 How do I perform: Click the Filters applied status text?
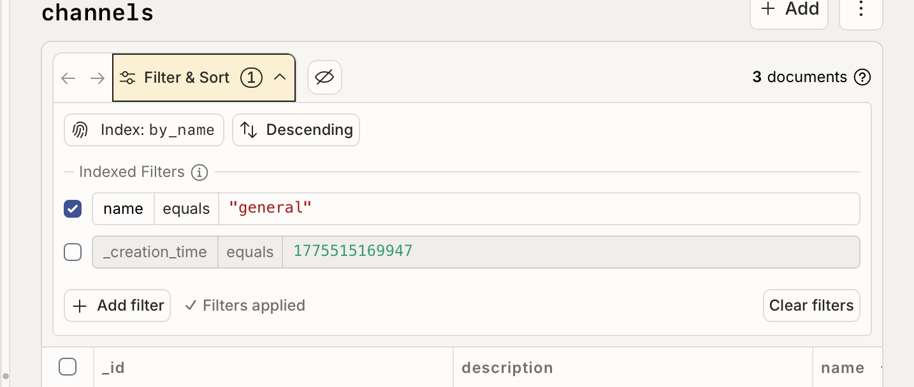click(x=245, y=306)
